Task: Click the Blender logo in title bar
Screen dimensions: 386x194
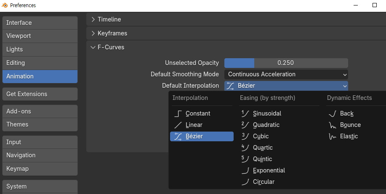Action: 5,5
